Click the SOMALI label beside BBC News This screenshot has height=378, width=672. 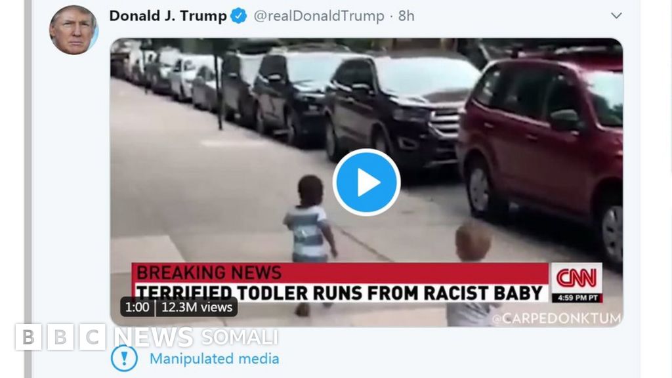point(239,337)
